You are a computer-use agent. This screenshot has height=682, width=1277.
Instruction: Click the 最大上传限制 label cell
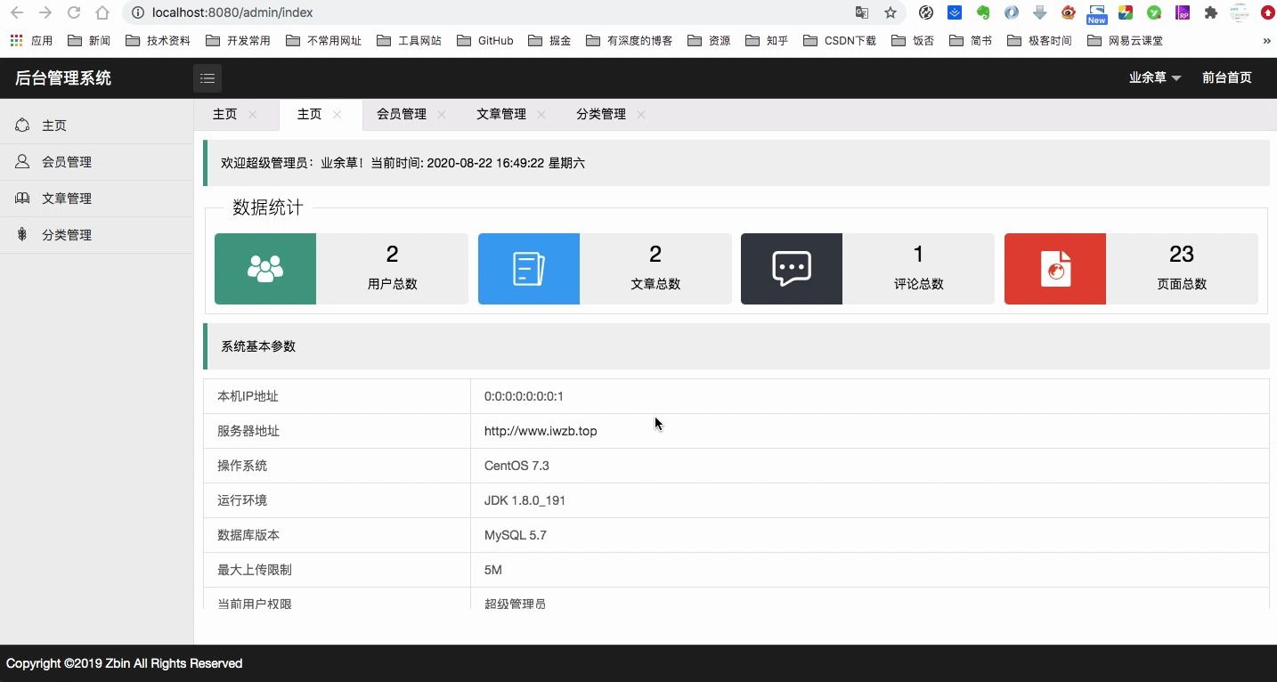pos(338,570)
